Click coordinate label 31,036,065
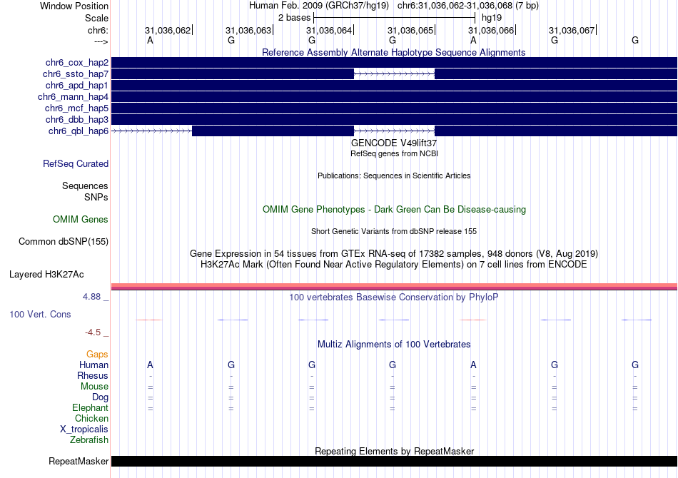 tap(410, 30)
